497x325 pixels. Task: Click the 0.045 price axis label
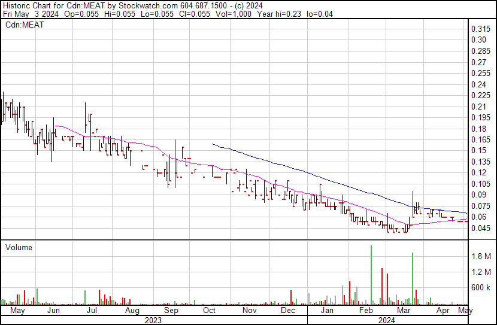[x=481, y=228]
